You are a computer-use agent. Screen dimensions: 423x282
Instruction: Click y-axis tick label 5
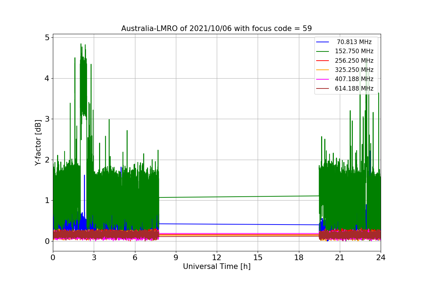coord(47,37)
